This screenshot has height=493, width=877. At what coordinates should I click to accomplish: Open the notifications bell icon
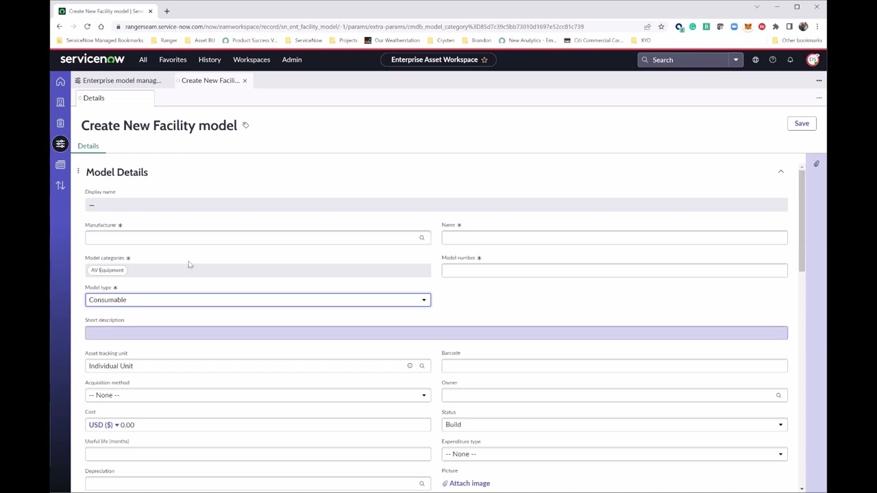pos(790,60)
